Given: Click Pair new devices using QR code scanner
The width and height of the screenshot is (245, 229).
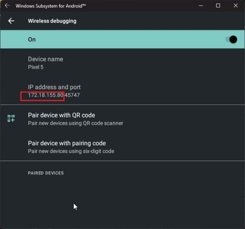Looking at the screenshot, I should pyautogui.click(x=76, y=123).
